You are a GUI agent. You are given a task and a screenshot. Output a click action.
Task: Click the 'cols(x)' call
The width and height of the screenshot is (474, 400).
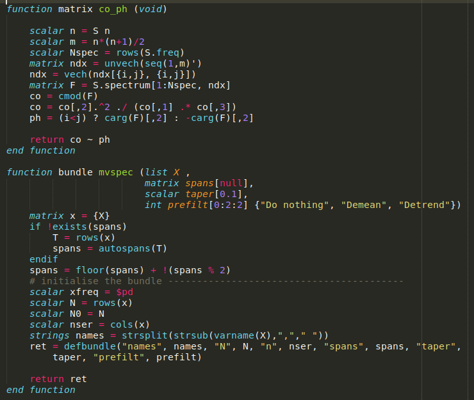(130, 324)
